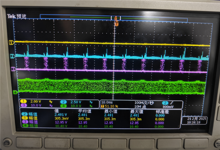Click the channel 2 badge in the measurement table
Viewport: 220px width, 150px height.
point(24,114)
